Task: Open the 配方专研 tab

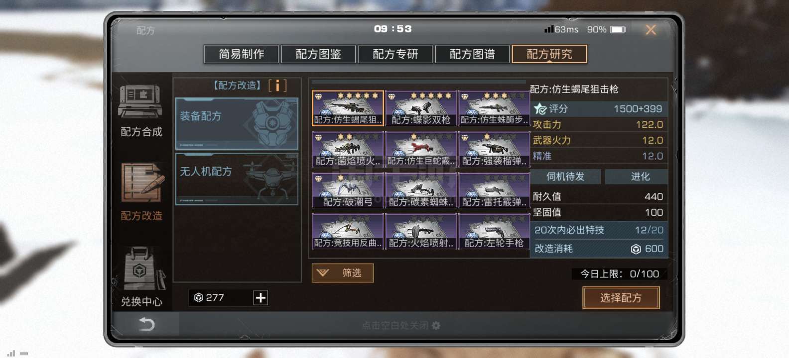Action: click(395, 54)
